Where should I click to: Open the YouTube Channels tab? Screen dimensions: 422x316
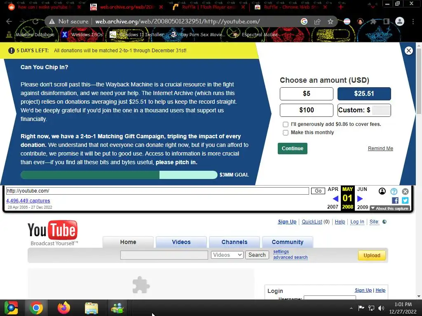[234, 242]
